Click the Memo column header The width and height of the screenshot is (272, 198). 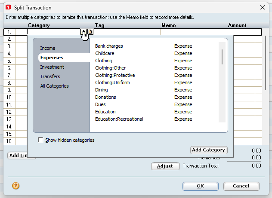168,25
